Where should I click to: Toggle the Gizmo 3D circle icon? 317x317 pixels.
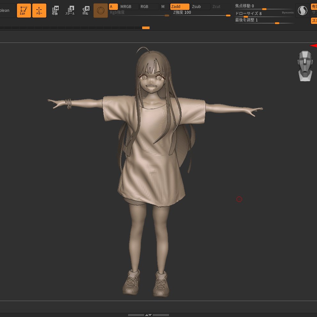pos(100,11)
